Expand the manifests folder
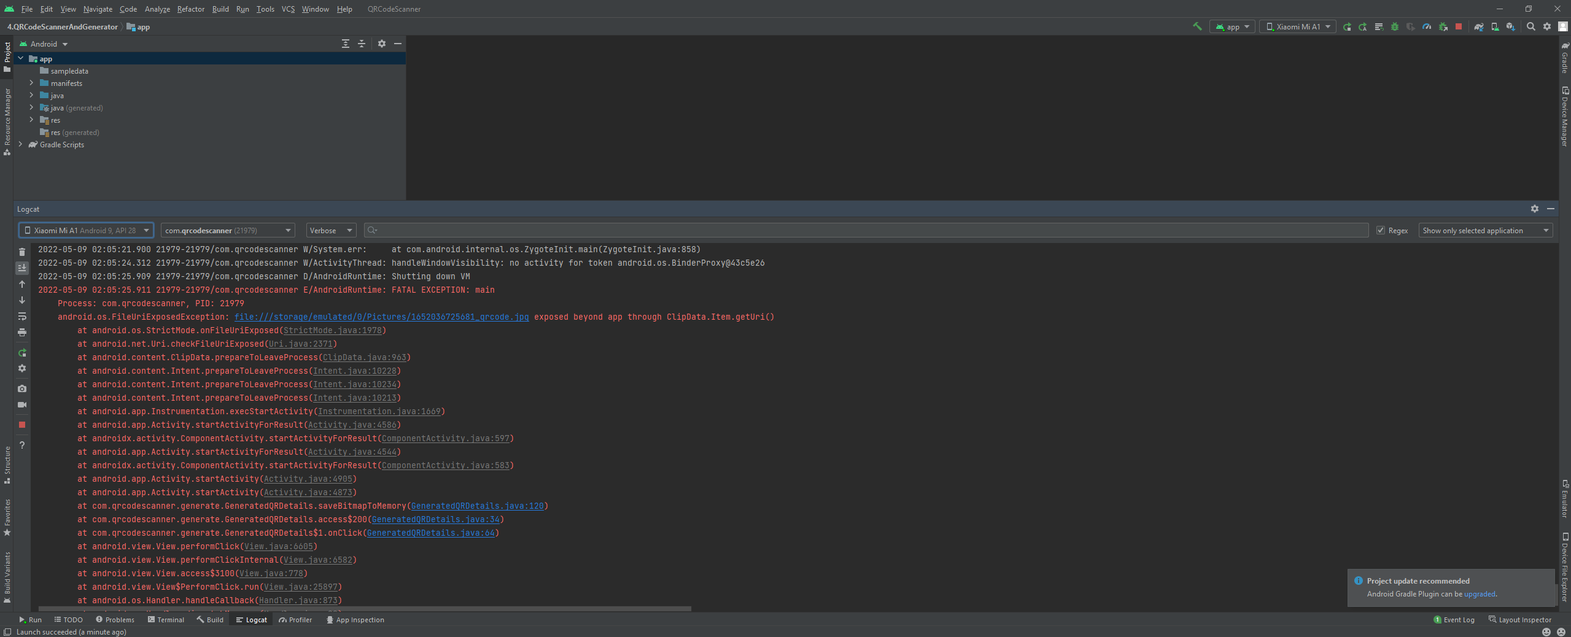This screenshot has width=1571, height=637. [x=31, y=83]
